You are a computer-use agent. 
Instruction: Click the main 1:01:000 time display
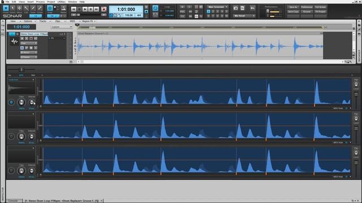pos(126,10)
